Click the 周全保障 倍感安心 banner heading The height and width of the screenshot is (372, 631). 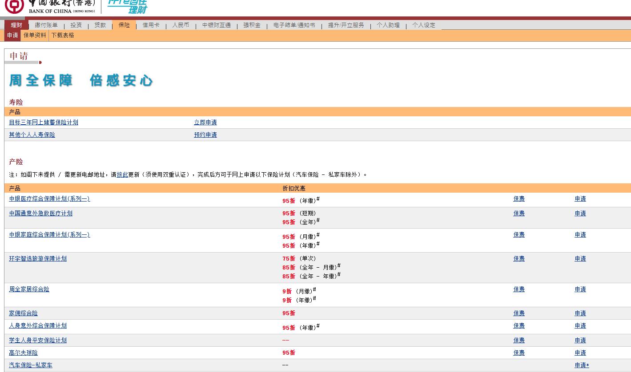pyautogui.click(x=81, y=81)
